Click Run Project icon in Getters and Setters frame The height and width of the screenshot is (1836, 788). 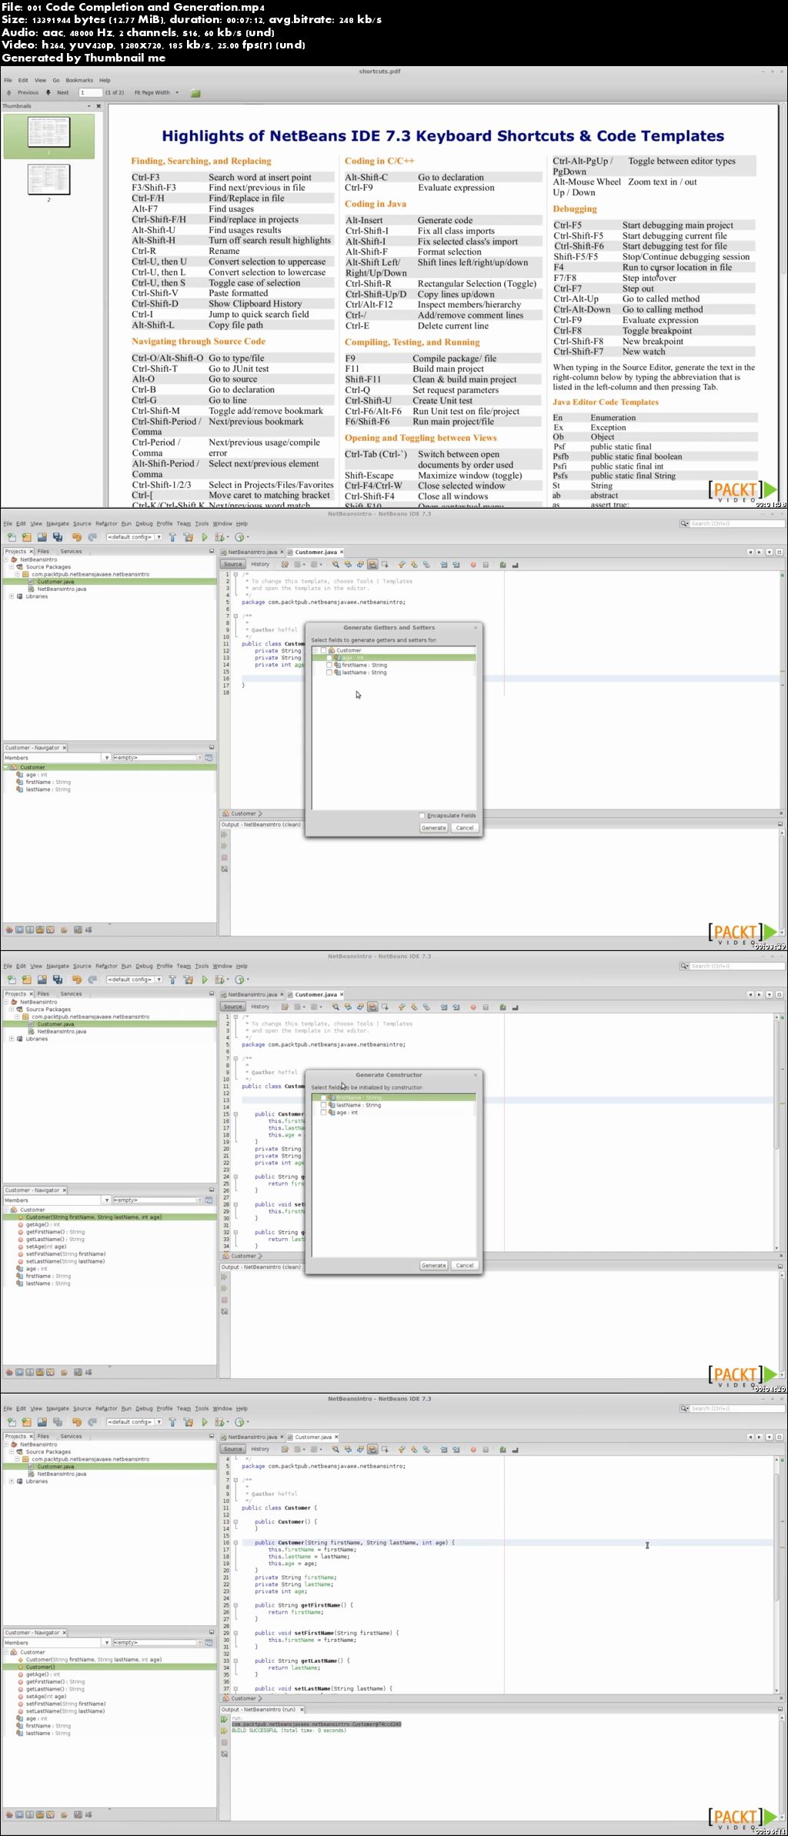[x=205, y=537]
